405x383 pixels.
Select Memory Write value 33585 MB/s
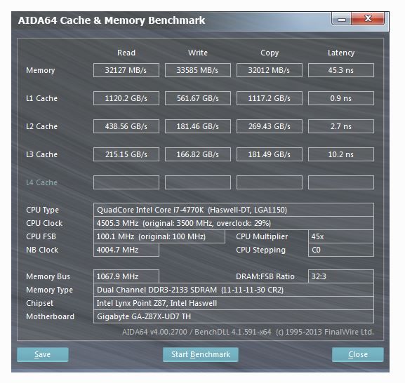point(198,70)
